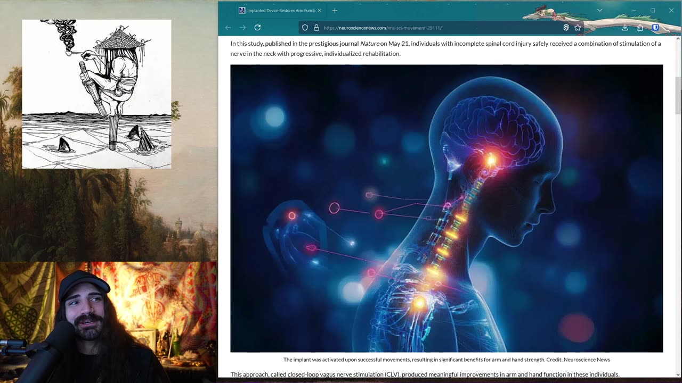Click the tab's Neuroscience News favicon
The image size is (682, 383).
[242, 11]
